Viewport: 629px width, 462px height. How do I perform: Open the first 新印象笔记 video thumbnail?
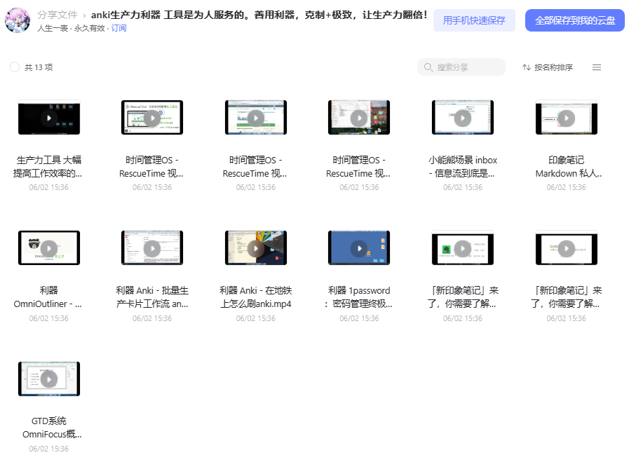click(x=463, y=248)
